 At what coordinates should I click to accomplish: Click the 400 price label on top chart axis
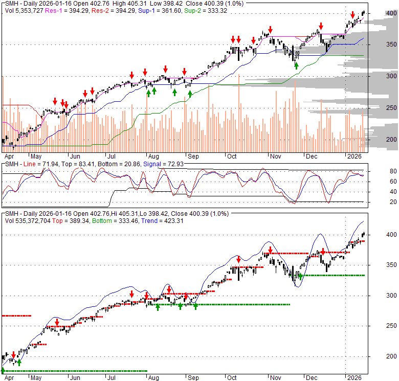tap(391, 13)
